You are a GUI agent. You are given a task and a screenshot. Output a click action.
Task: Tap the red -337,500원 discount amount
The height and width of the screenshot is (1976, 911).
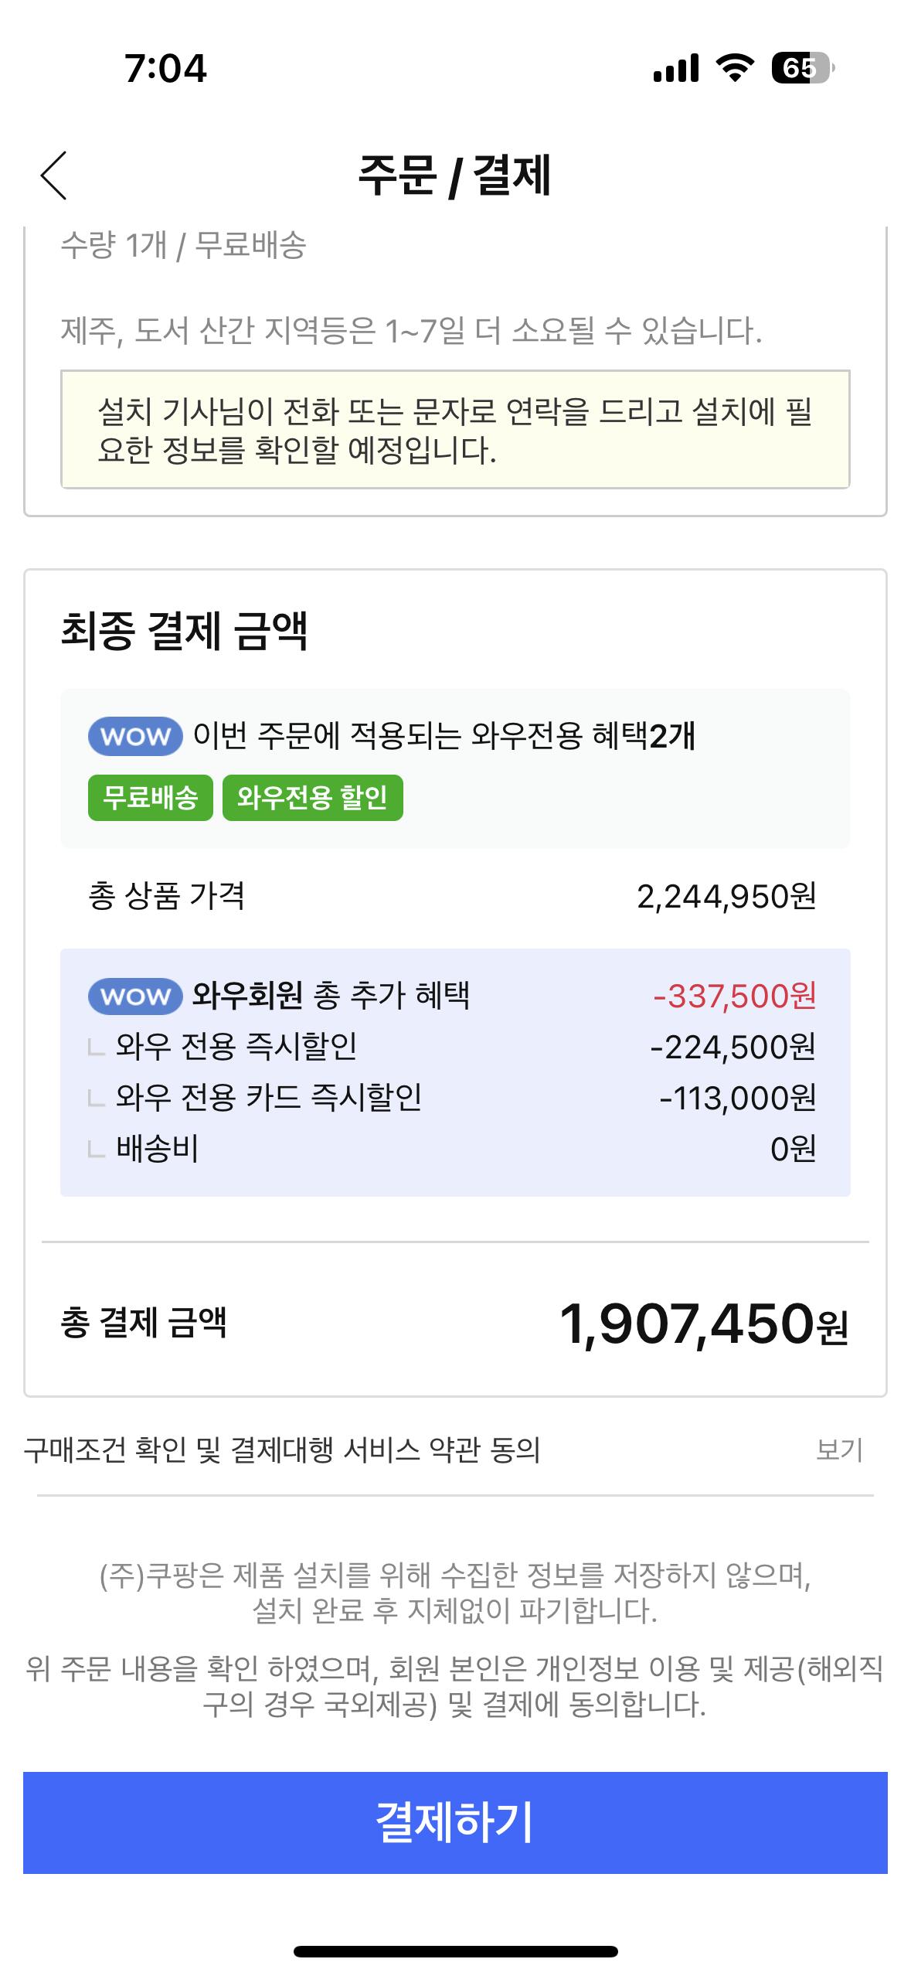734,996
